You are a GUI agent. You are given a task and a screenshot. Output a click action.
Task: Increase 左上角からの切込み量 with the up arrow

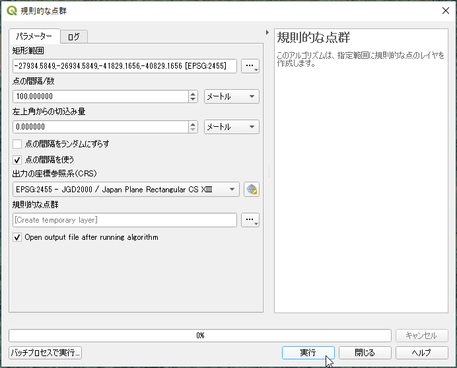pyautogui.click(x=193, y=124)
